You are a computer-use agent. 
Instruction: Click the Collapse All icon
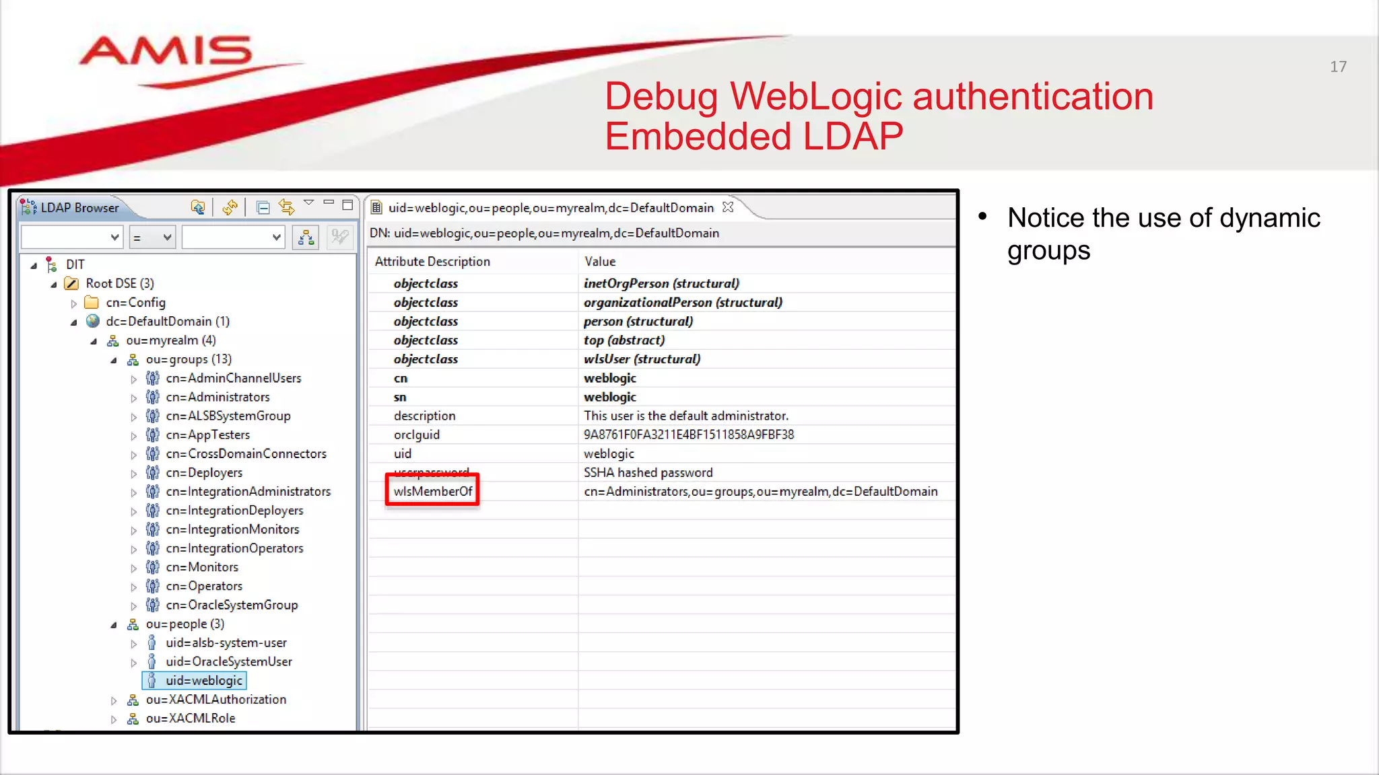tap(263, 207)
